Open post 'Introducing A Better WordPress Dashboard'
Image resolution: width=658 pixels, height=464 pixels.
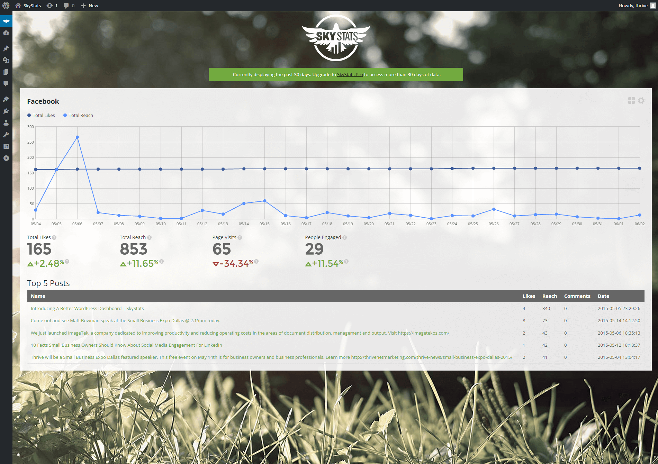87,309
